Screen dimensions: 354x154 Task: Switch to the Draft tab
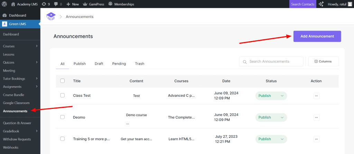pos(99,64)
